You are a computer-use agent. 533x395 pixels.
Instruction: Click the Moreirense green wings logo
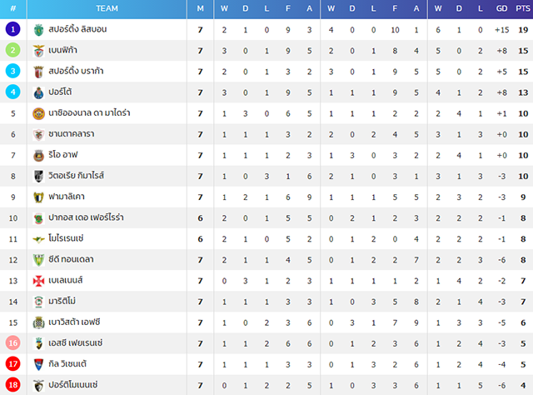pyautogui.click(x=39, y=239)
